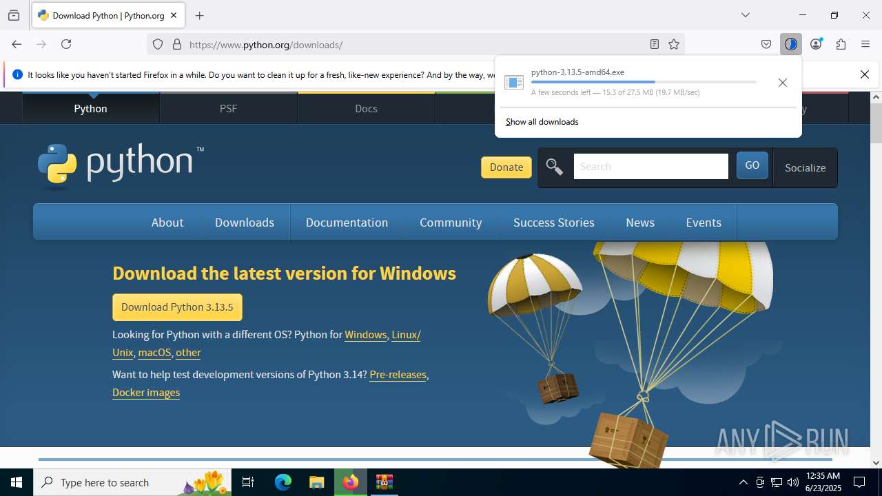Go back using the browser back arrow
This screenshot has height=496, width=882.
tap(17, 44)
